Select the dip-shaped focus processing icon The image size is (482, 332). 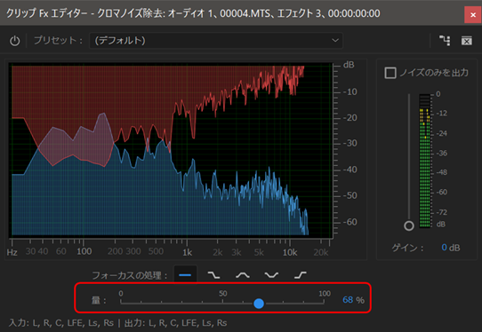[271, 275]
